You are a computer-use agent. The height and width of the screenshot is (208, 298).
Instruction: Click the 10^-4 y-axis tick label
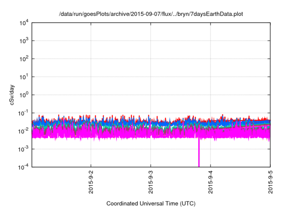(23, 167)
